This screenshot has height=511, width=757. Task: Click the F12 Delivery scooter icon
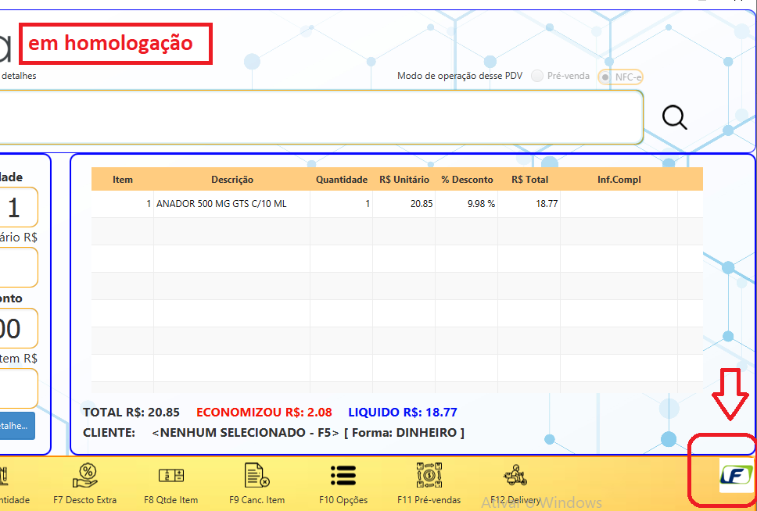[515, 475]
